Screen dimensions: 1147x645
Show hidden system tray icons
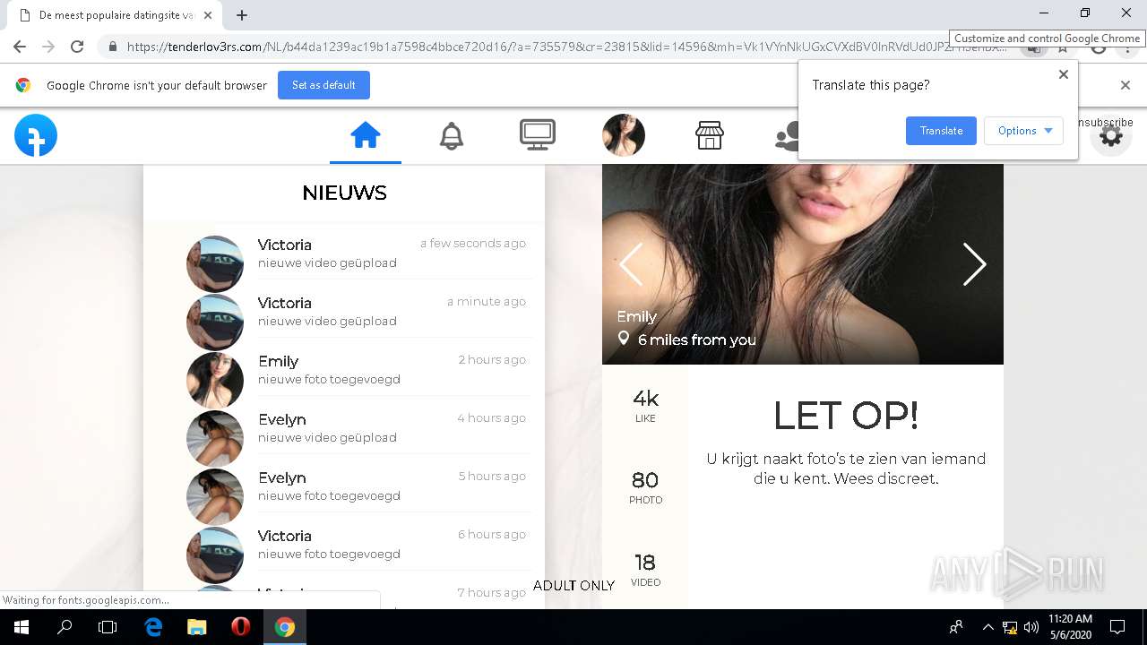(x=987, y=627)
